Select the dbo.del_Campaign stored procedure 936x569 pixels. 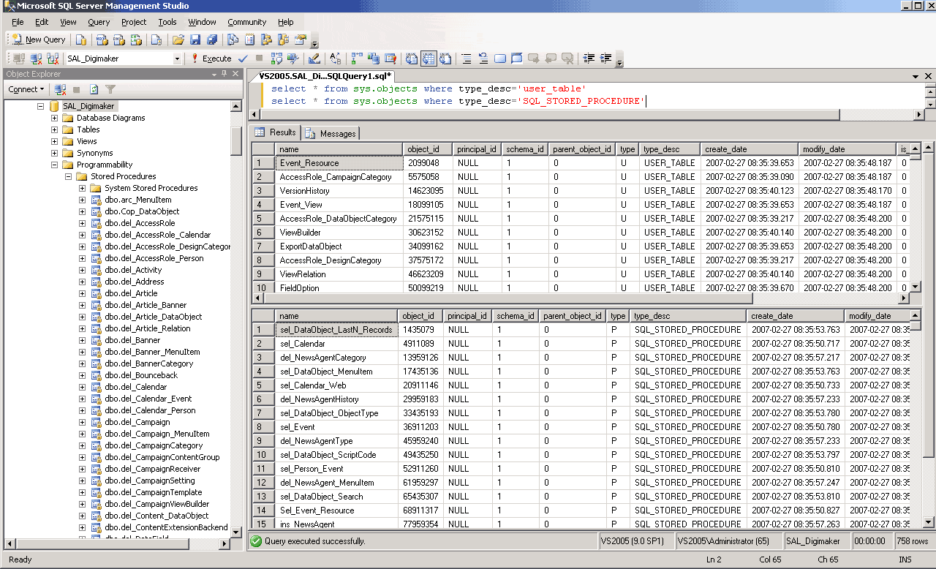pos(137,422)
